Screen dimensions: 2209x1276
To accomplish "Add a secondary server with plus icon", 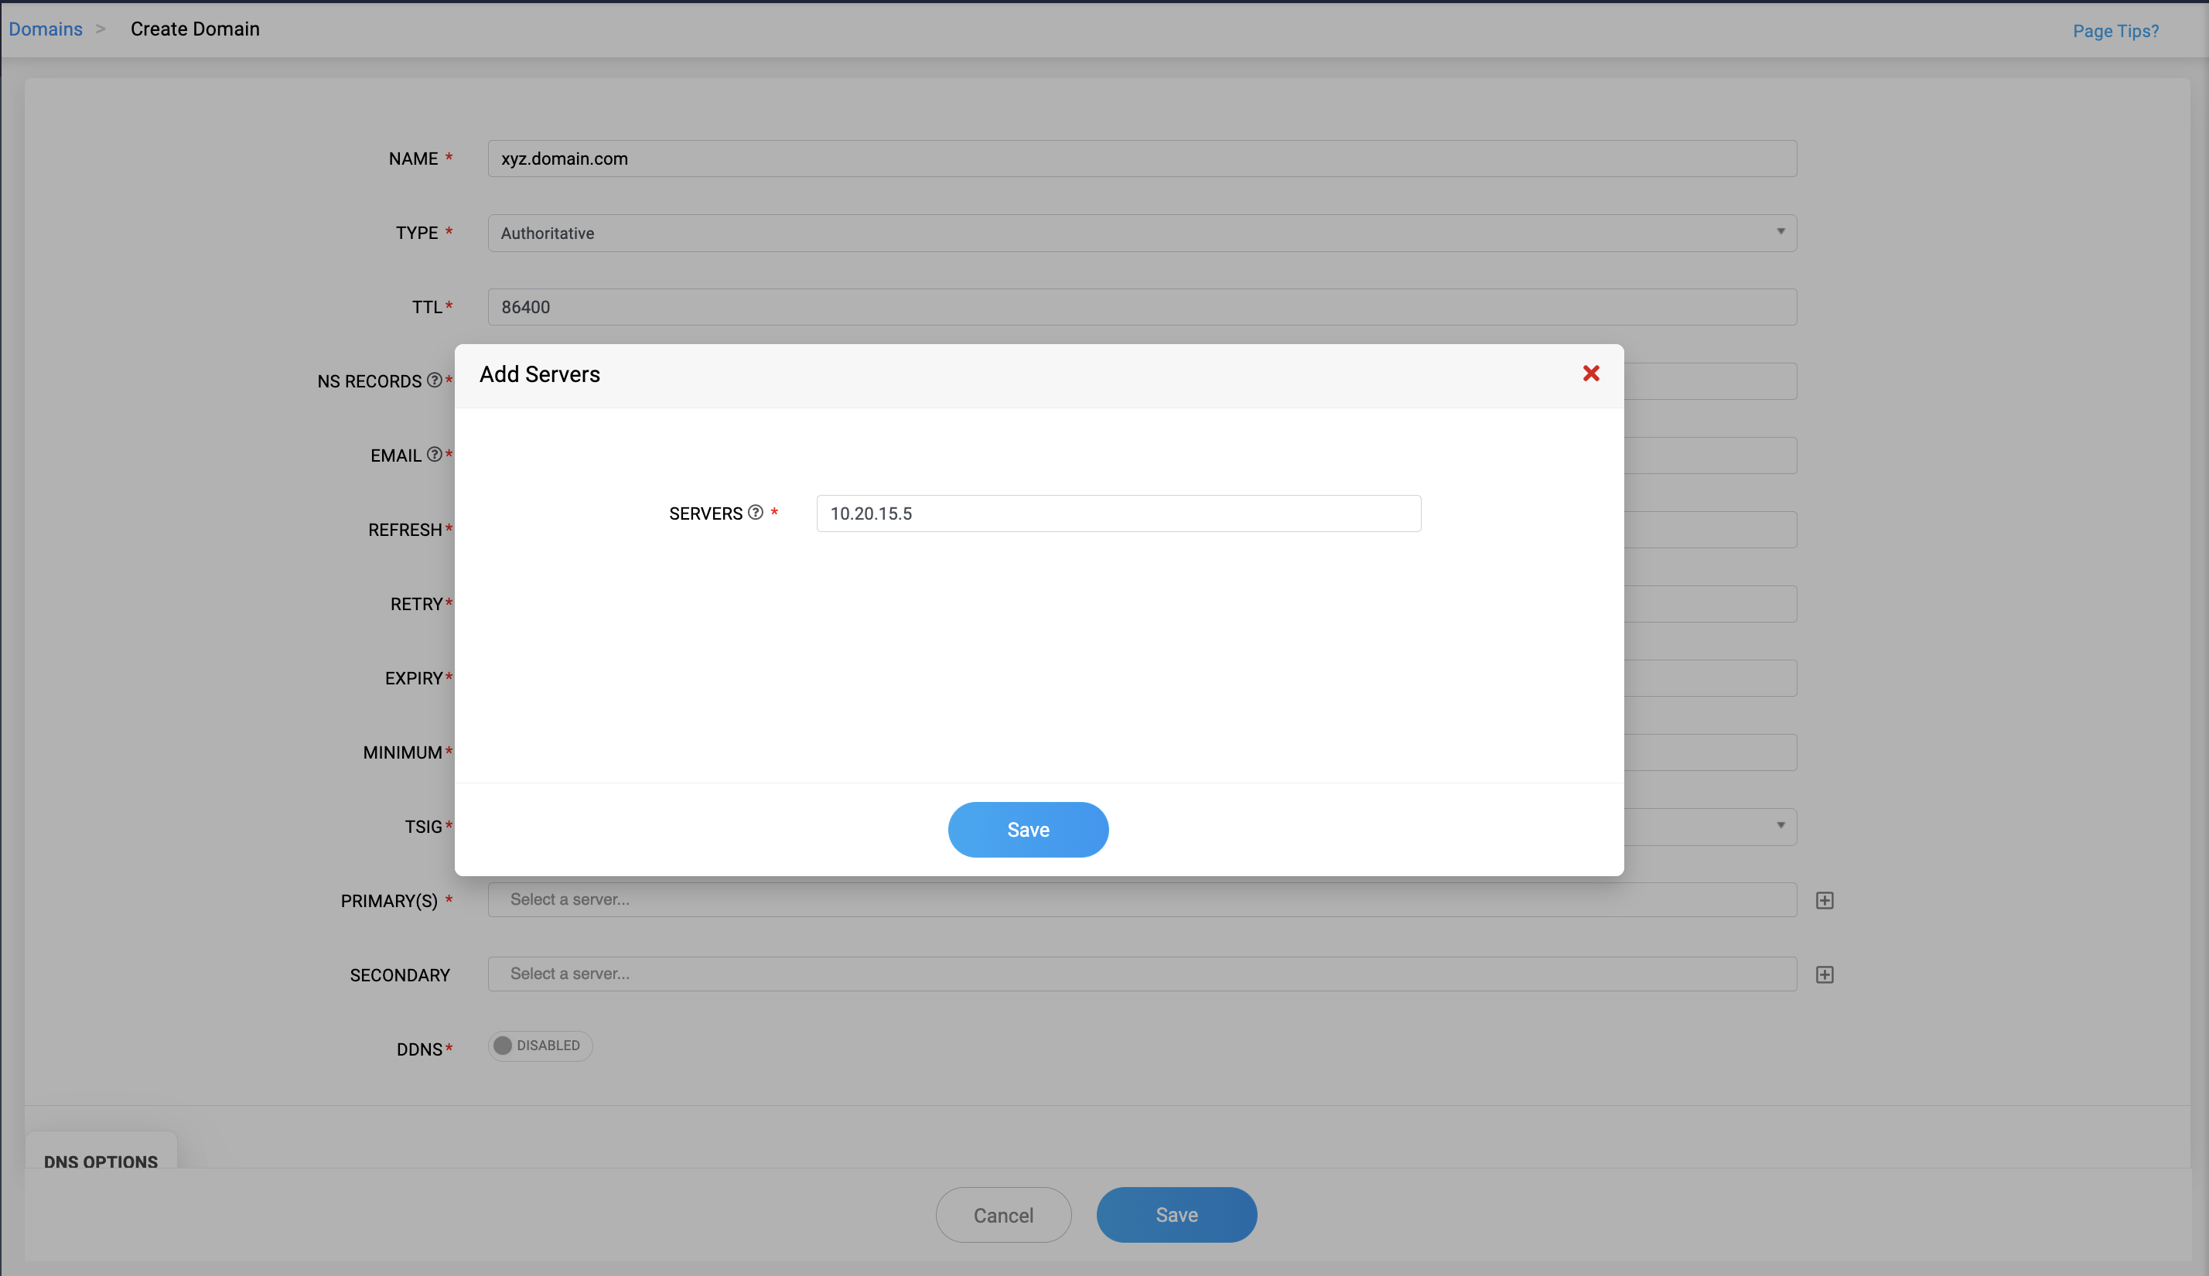I will point(1825,974).
